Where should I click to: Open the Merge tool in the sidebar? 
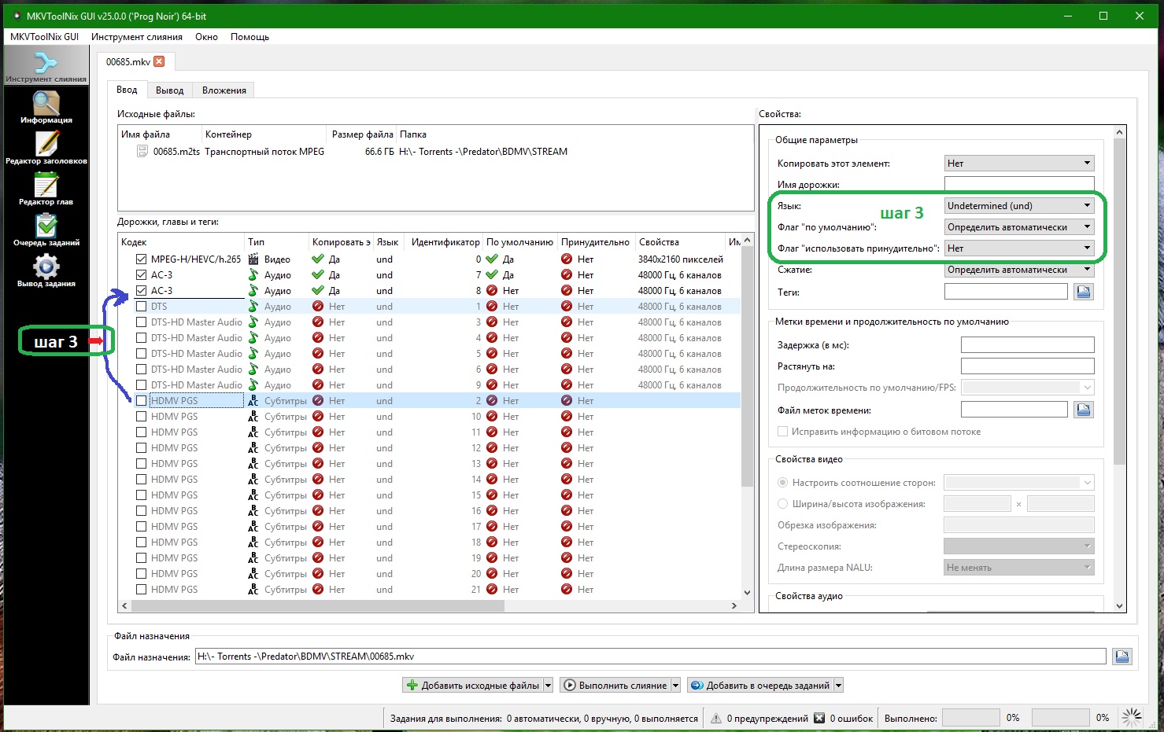click(46, 66)
